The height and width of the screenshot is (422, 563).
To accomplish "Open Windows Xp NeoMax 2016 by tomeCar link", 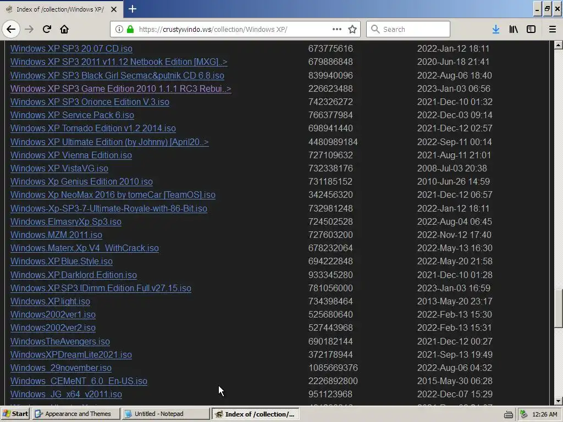I will pos(113,195).
